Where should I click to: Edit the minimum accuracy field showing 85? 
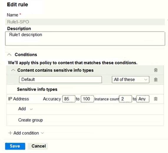(69, 99)
